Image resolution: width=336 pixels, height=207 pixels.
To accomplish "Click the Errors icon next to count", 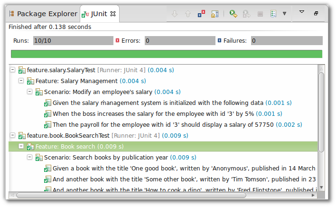I will click(117, 41).
